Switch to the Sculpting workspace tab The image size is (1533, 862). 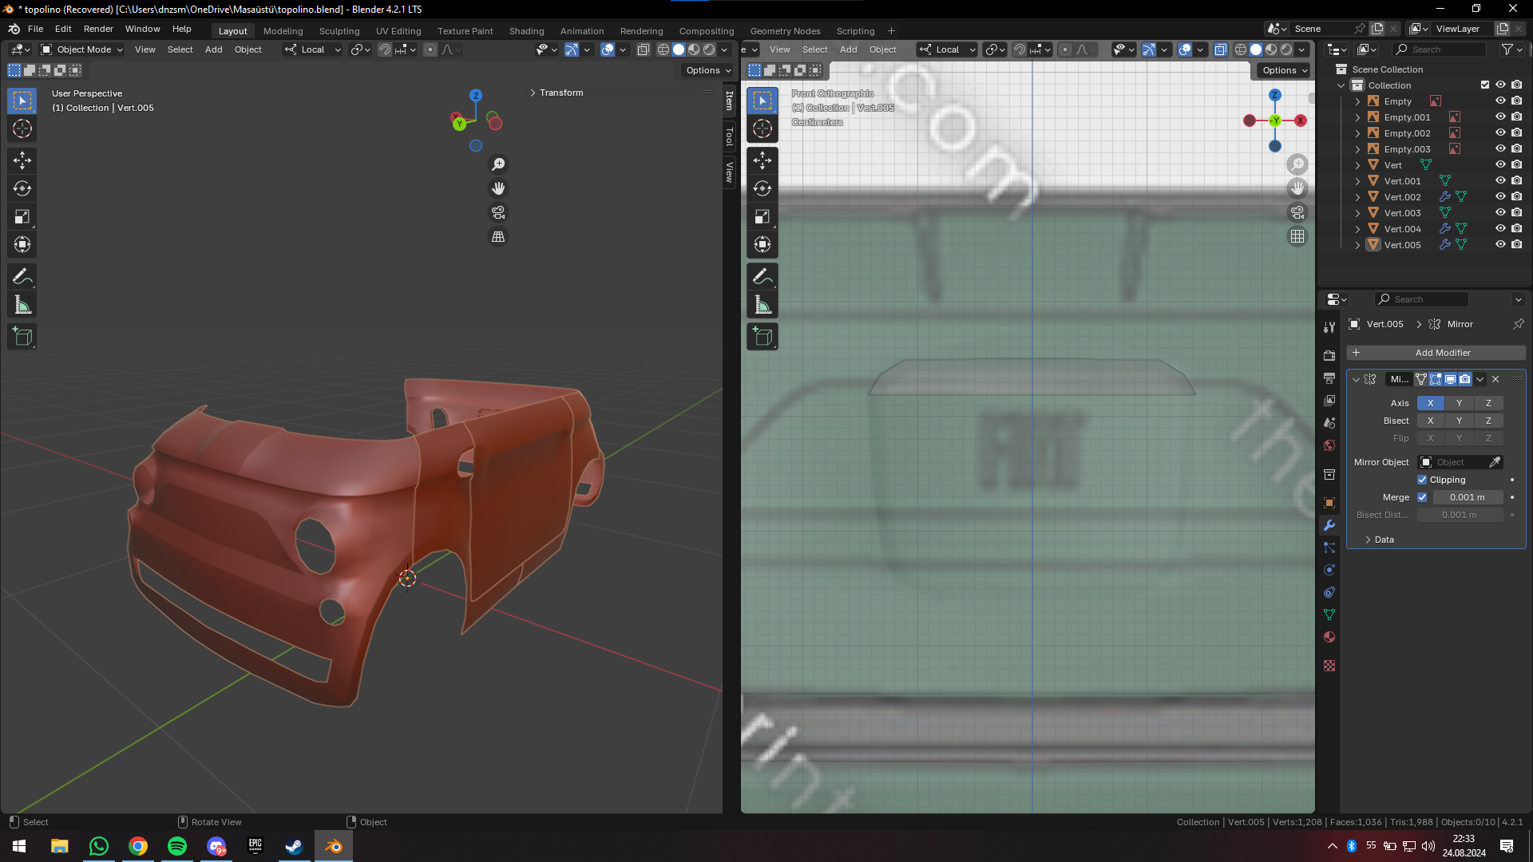(x=339, y=31)
